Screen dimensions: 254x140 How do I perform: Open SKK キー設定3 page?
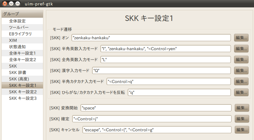pyautogui.click(x=23, y=98)
